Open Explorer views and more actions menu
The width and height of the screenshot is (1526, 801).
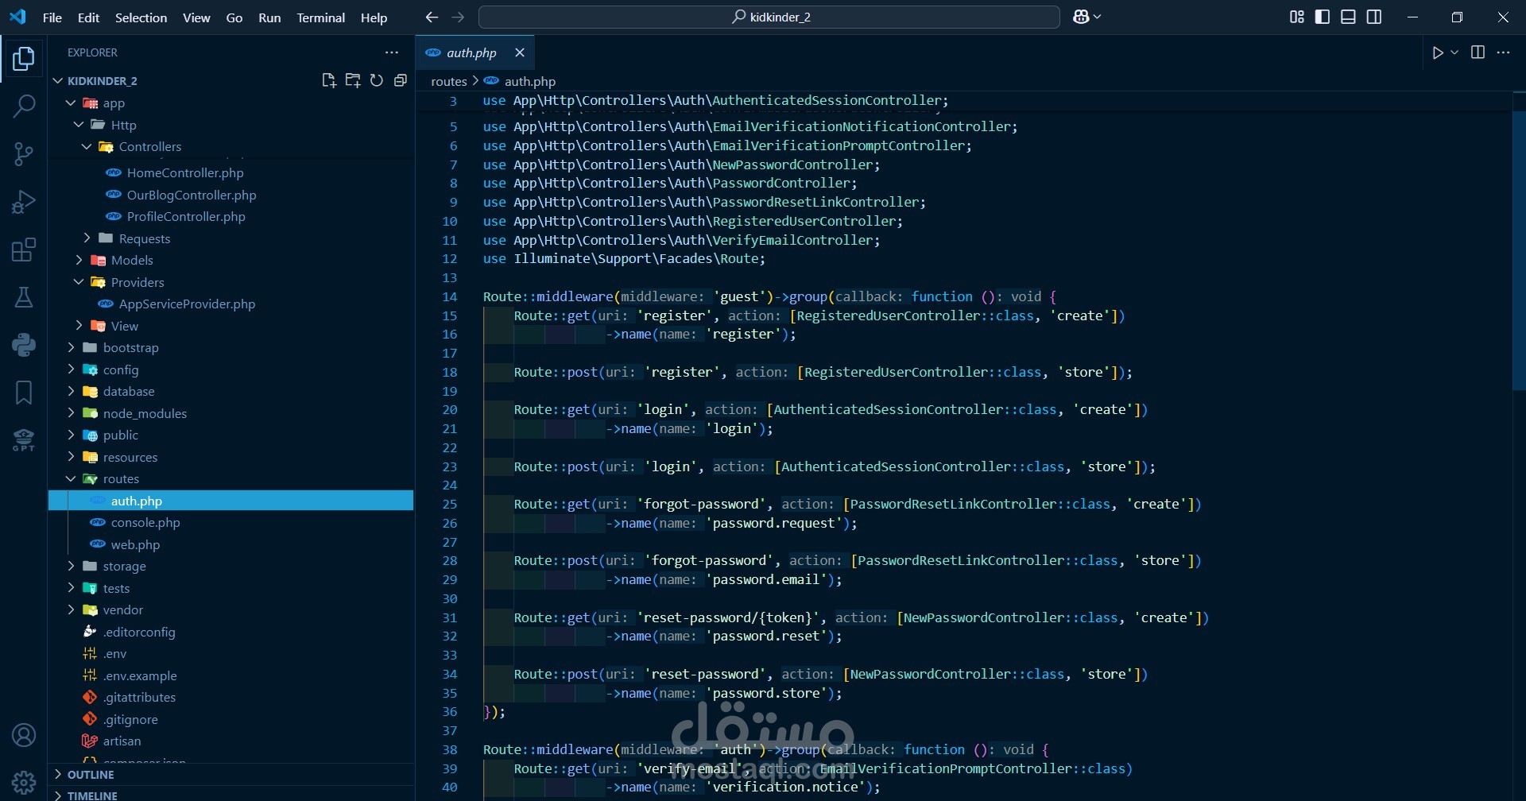pos(392,52)
